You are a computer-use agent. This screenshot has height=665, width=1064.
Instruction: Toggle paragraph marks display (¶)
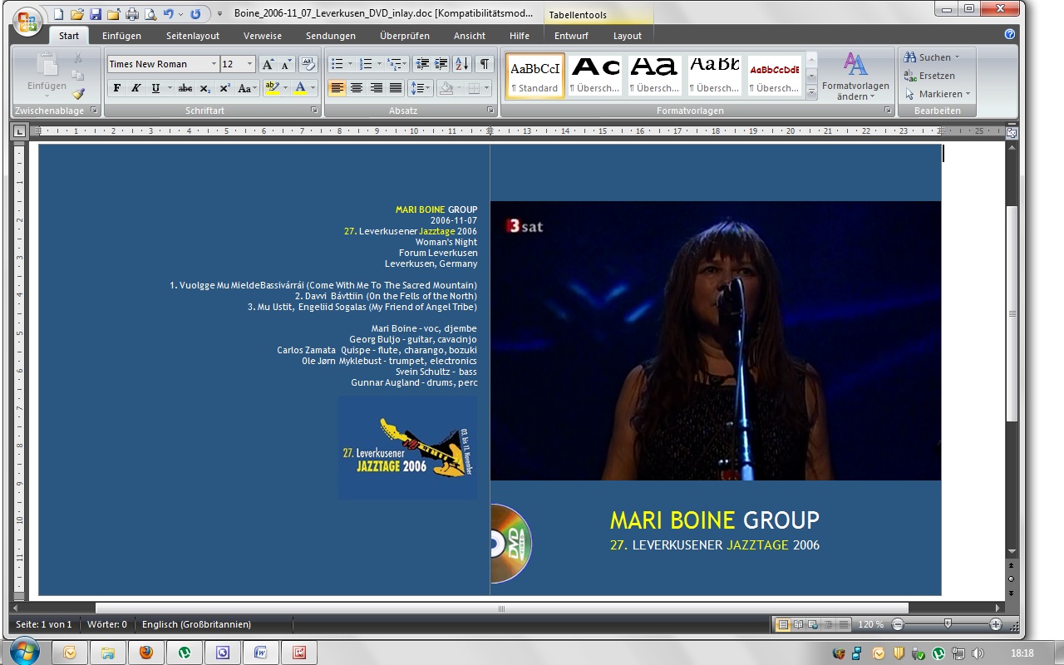click(x=484, y=64)
